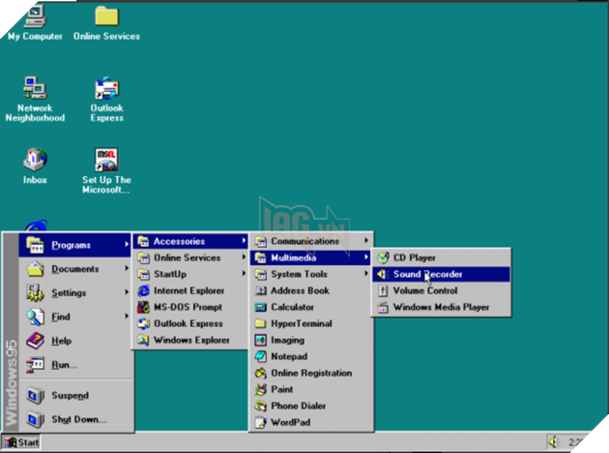
Task: Launch Internet Explorer from the Programs menu
Action: pyautogui.click(x=190, y=290)
